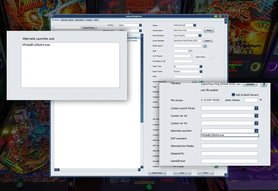Image resolution: width=278 pixels, height=191 pixels.
Task: Click the Keep Displays ON small button
Action: click(194, 81)
